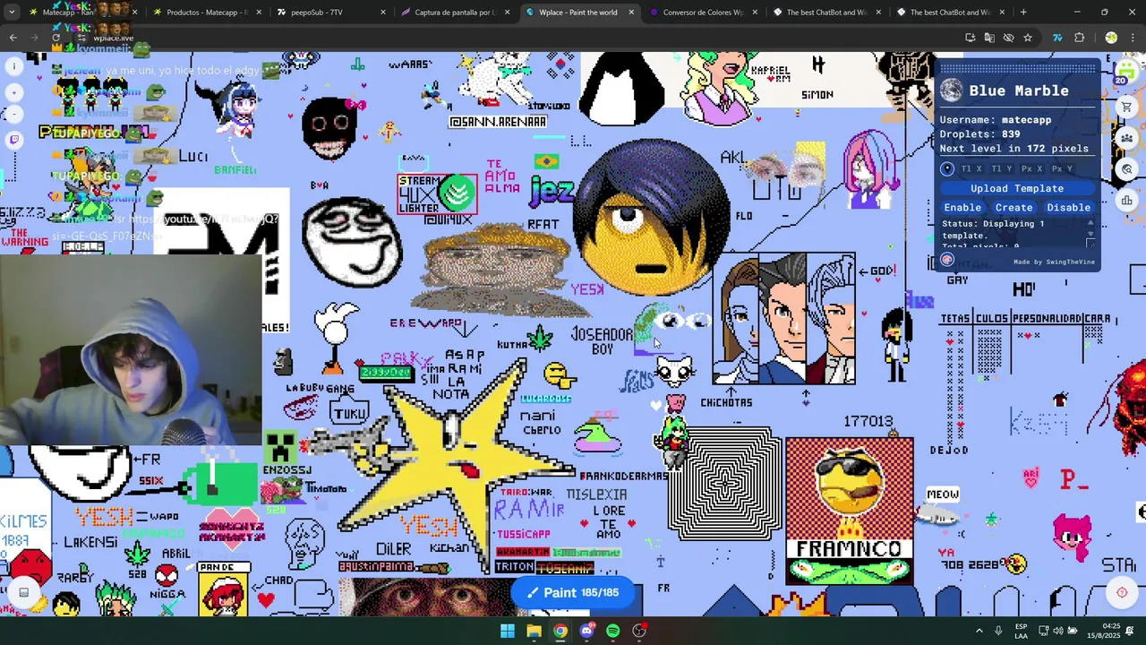Click the Tl X coordinate field
The height and width of the screenshot is (645, 1146).
[971, 168]
